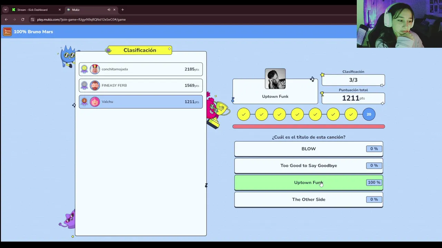Click the first yellow completed round checkmark
442x248 pixels.
(x=243, y=114)
